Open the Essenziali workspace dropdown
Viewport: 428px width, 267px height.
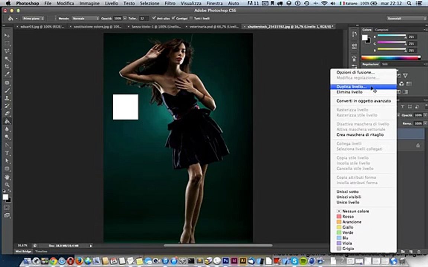(406, 18)
